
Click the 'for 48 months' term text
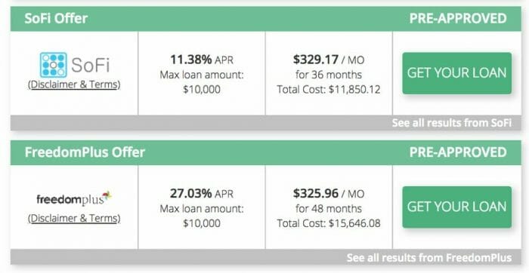pos(329,209)
